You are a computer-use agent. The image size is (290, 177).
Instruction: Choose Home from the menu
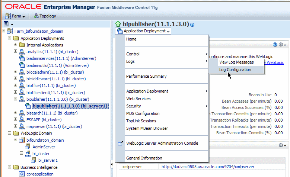coord(131,39)
